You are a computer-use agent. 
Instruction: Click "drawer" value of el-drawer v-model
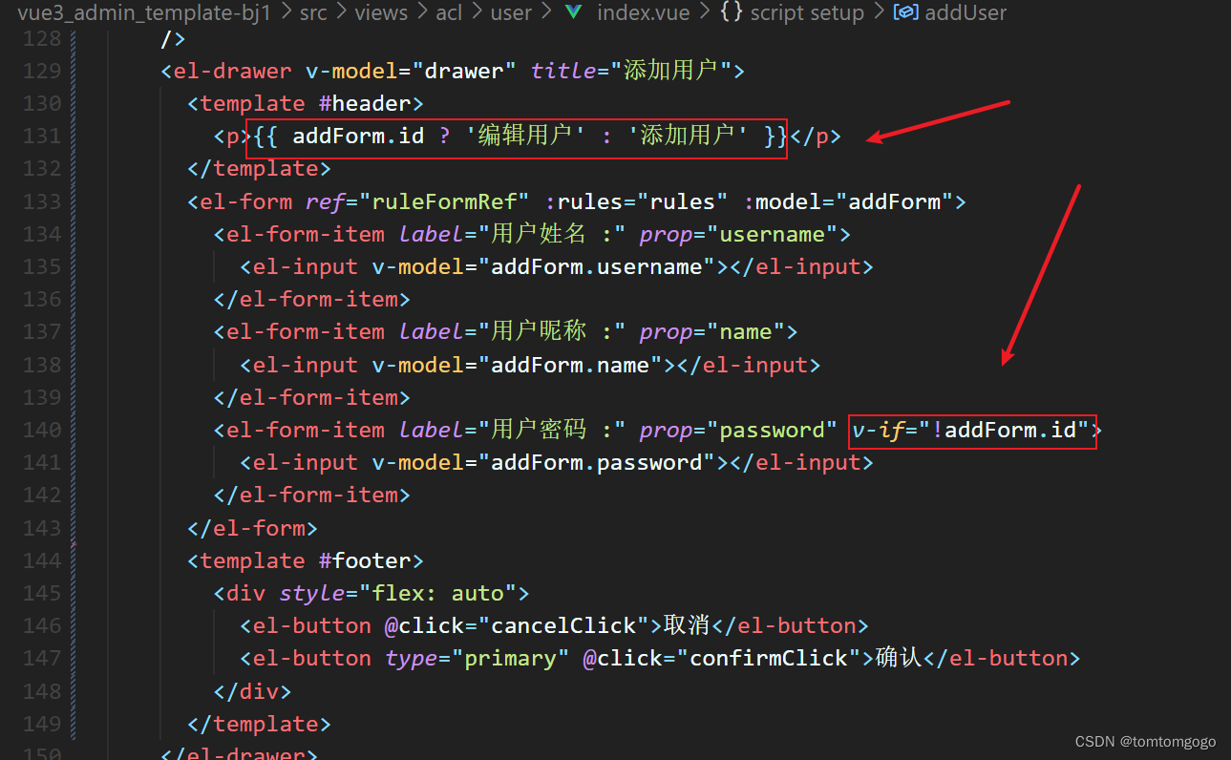point(464,72)
